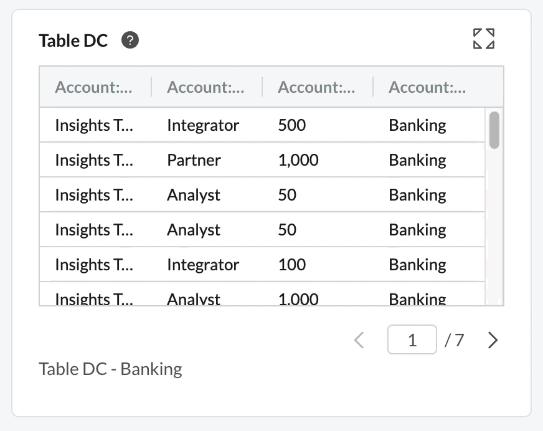The image size is (543, 431).
Task: Select the Partner cell
Action: click(x=194, y=160)
